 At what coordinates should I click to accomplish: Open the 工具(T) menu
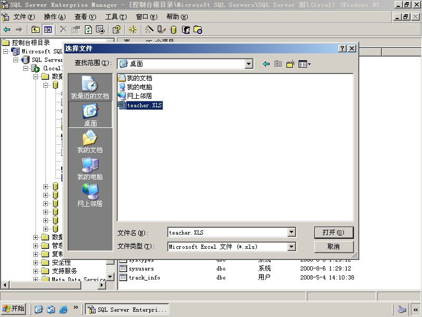tap(116, 17)
